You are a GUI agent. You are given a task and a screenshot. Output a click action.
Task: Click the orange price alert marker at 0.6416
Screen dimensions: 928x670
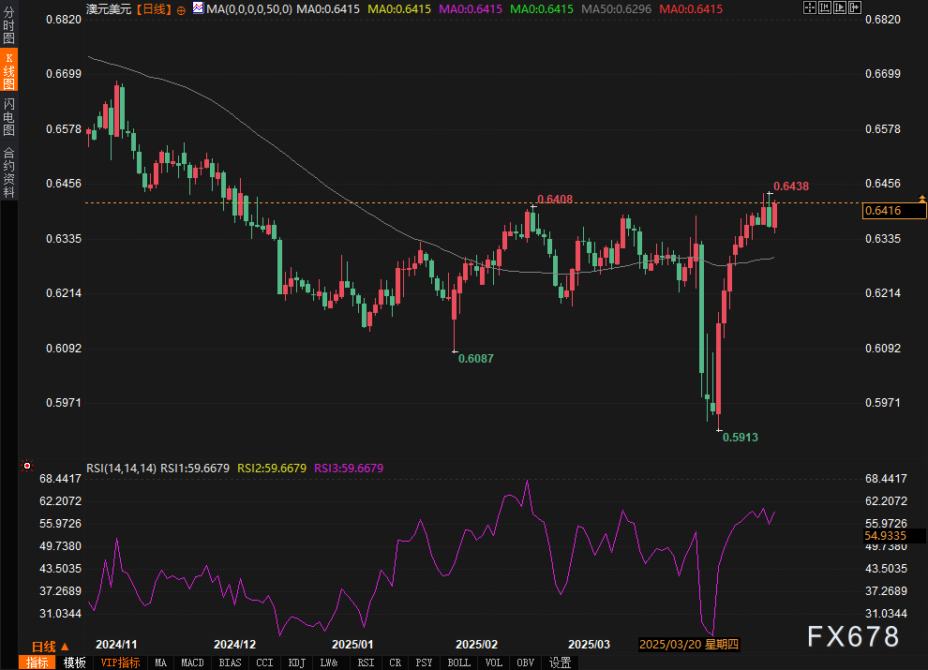click(922, 199)
